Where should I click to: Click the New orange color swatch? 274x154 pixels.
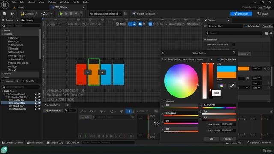click(226, 75)
